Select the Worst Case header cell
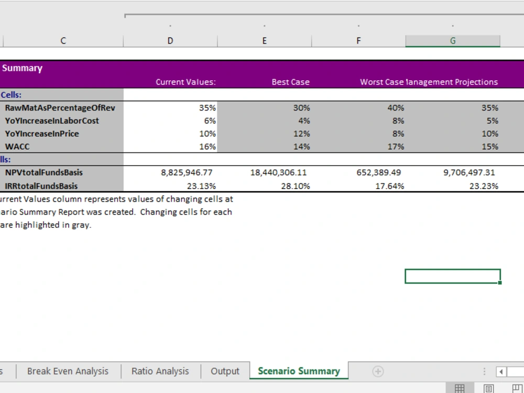The image size is (524, 393). point(358,82)
